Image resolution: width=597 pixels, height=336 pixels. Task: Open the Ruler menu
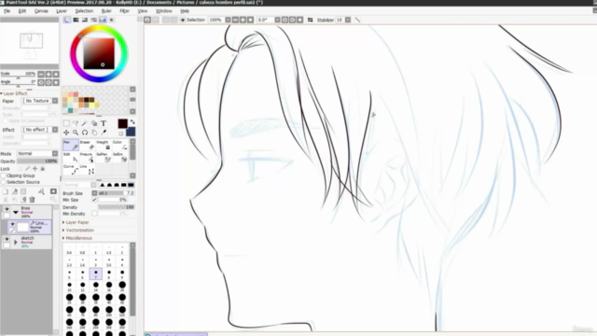(106, 11)
